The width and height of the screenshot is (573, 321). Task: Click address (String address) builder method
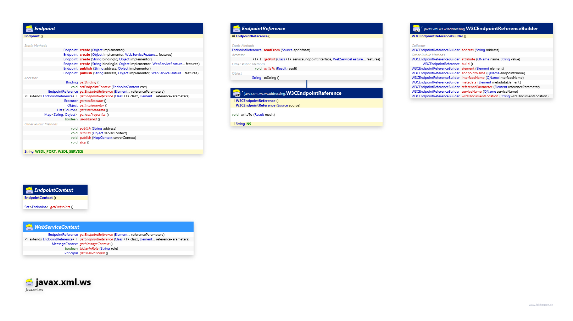pyautogui.click(x=480, y=50)
